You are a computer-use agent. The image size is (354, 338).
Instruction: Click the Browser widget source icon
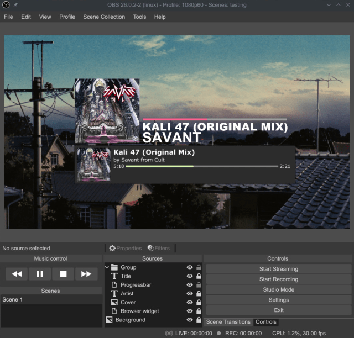pos(114,311)
